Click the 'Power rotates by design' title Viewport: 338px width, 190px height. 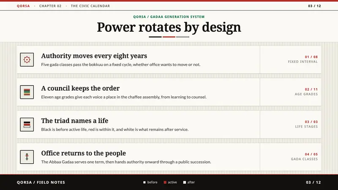pos(169,27)
